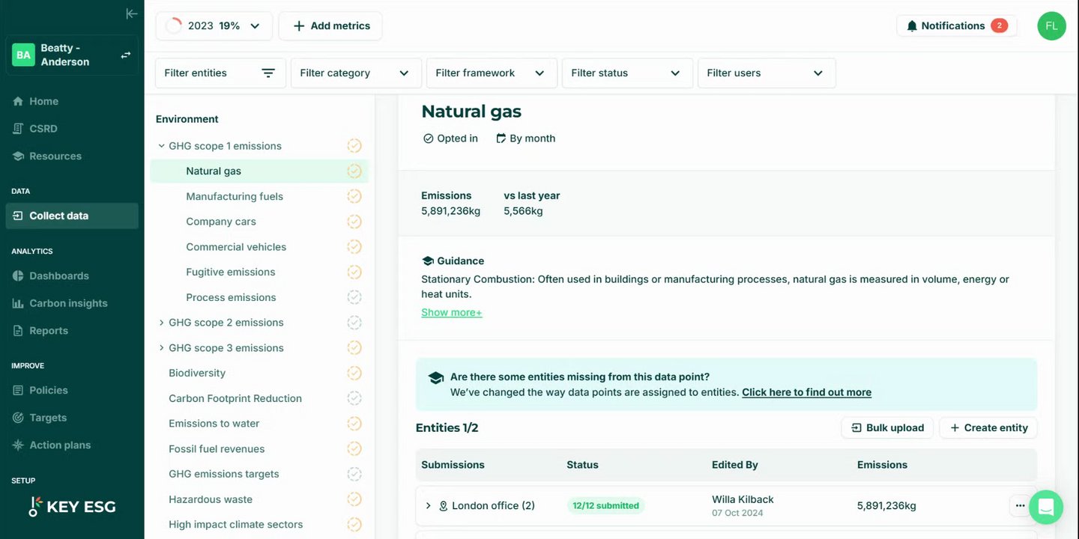Go to Carbon insights page
Screen dimensions: 1079x539
[68, 303]
